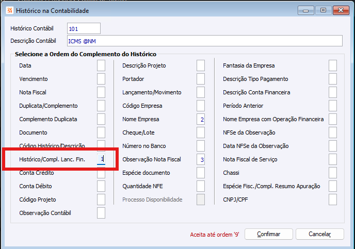Click Histórico/Compl. Lanc. Fin. order box
The image size is (355, 249).
click(x=101, y=159)
